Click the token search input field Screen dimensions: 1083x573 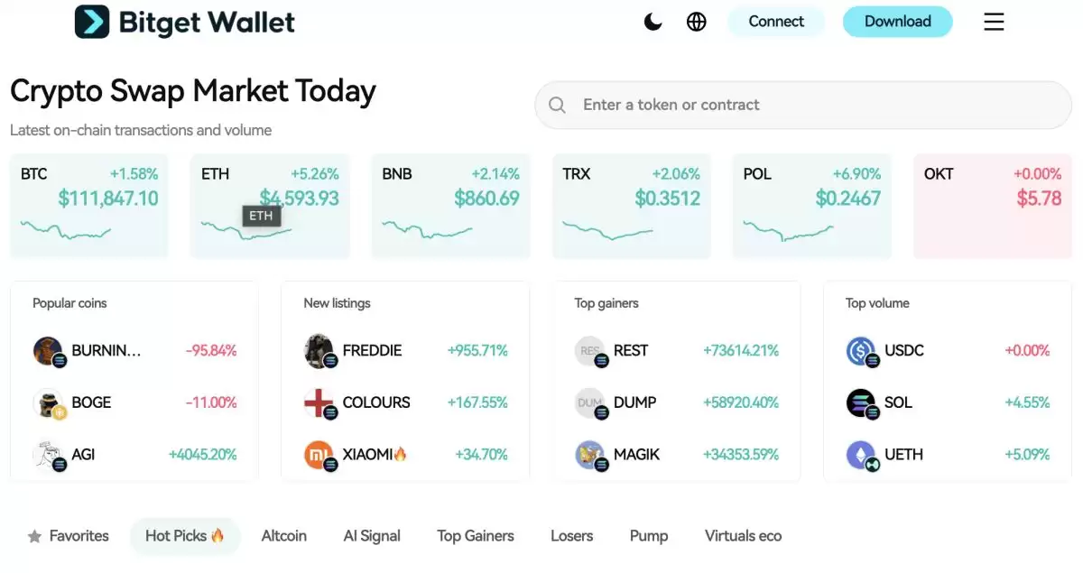point(812,105)
